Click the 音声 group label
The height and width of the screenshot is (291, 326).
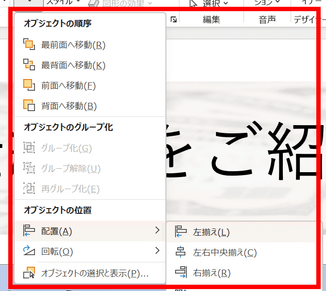tap(267, 19)
